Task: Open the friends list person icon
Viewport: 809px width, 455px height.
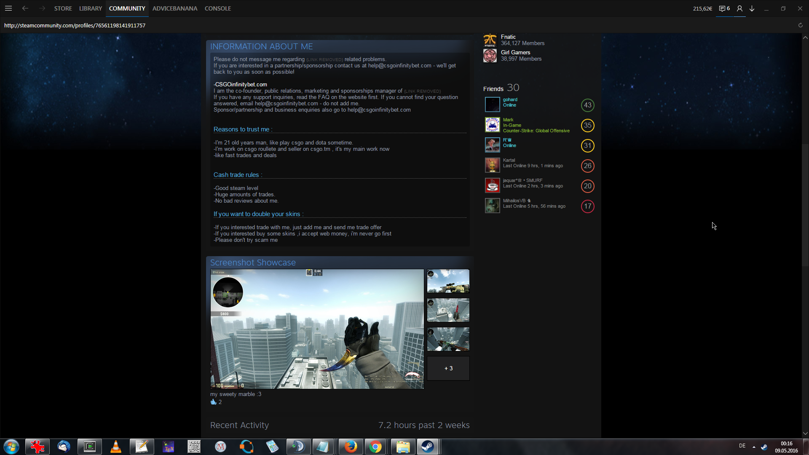Action: (x=739, y=8)
